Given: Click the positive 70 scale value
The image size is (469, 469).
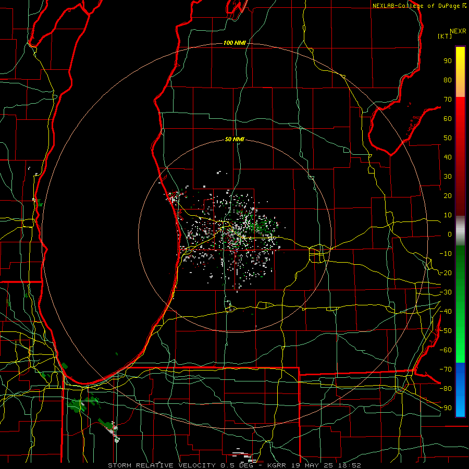Looking at the screenshot, I should 448,100.
